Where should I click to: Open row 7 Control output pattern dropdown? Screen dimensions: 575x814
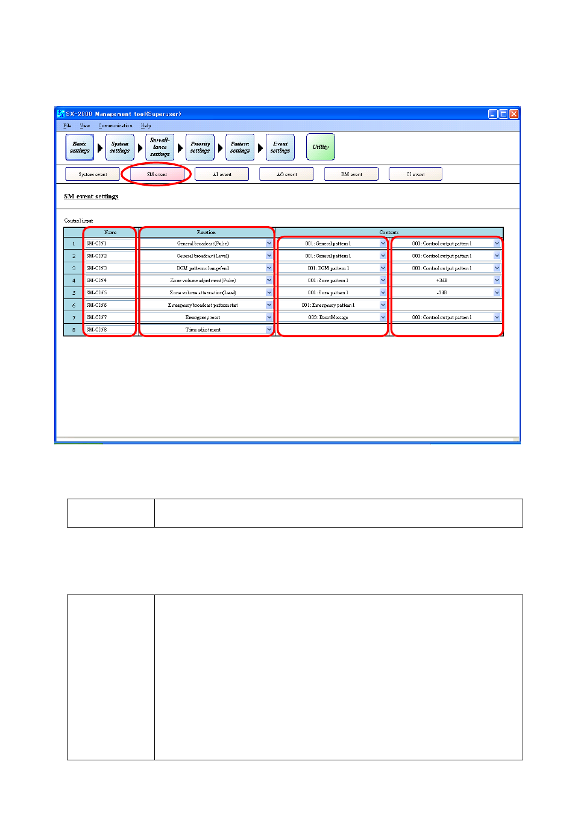(497, 317)
